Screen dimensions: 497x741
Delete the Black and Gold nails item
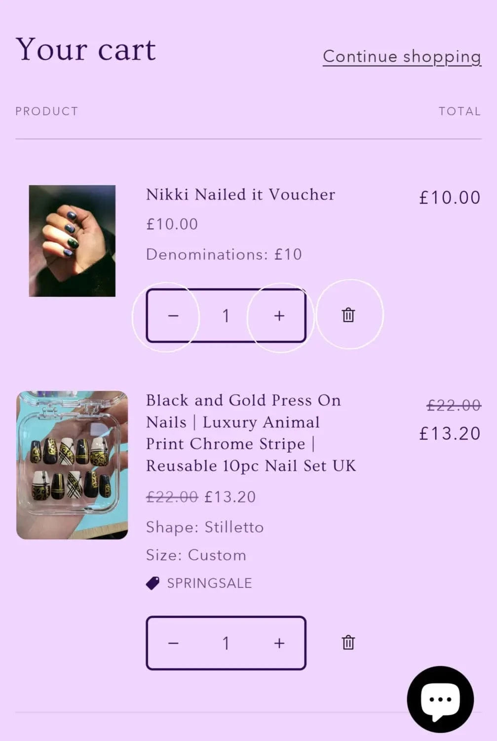(x=348, y=643)
